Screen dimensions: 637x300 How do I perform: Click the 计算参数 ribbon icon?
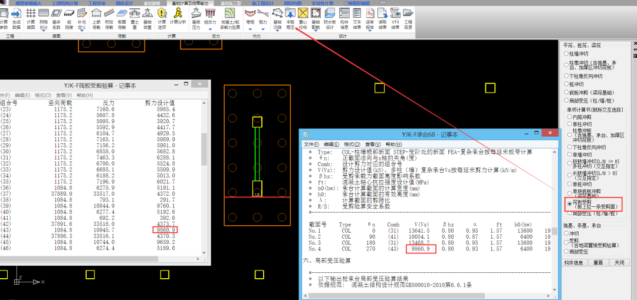(4, 18)
